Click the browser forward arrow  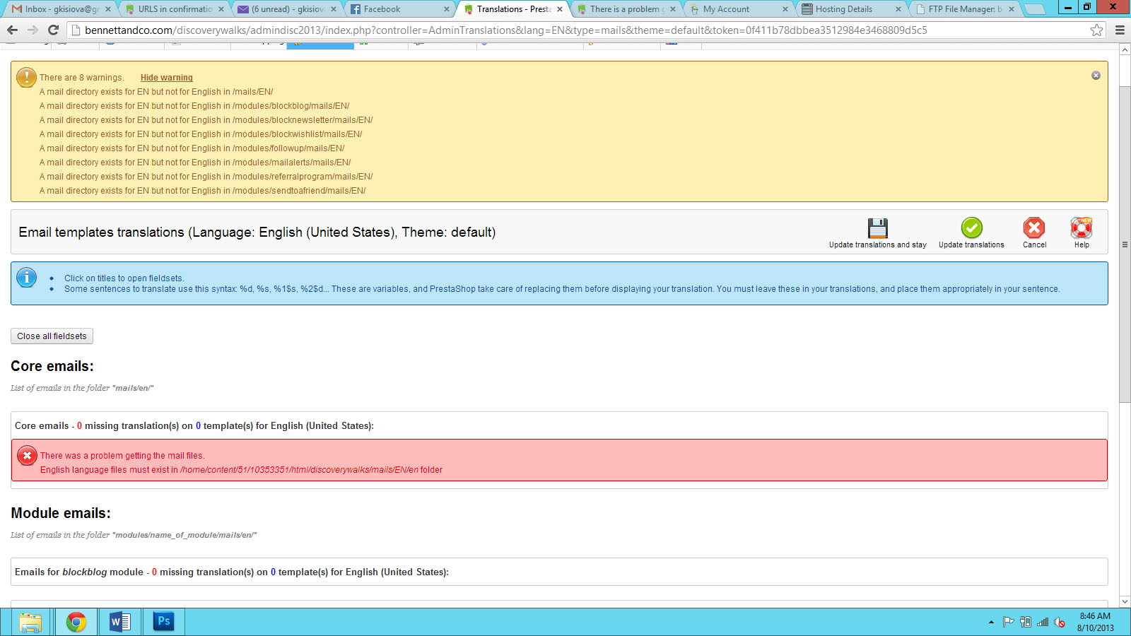(33, 30)
